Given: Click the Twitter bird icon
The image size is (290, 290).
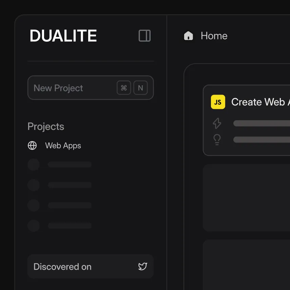Looking at the screenshot, I should [x=142, y=266].
